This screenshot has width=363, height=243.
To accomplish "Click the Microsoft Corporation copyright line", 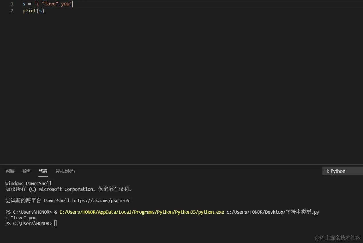I will tap(69, 189).
